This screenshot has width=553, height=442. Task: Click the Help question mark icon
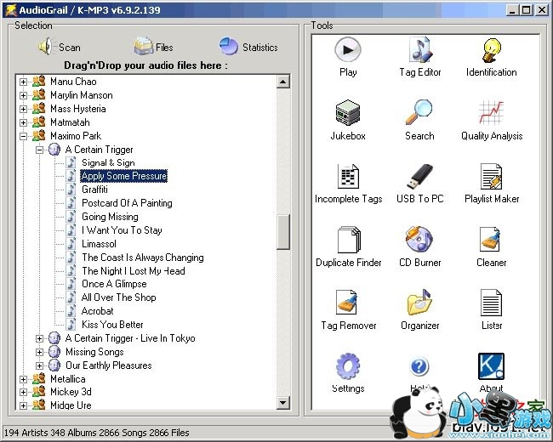(419, 366)
